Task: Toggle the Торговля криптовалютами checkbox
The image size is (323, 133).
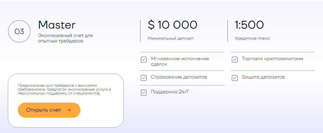Action: [x=235, y=60]
